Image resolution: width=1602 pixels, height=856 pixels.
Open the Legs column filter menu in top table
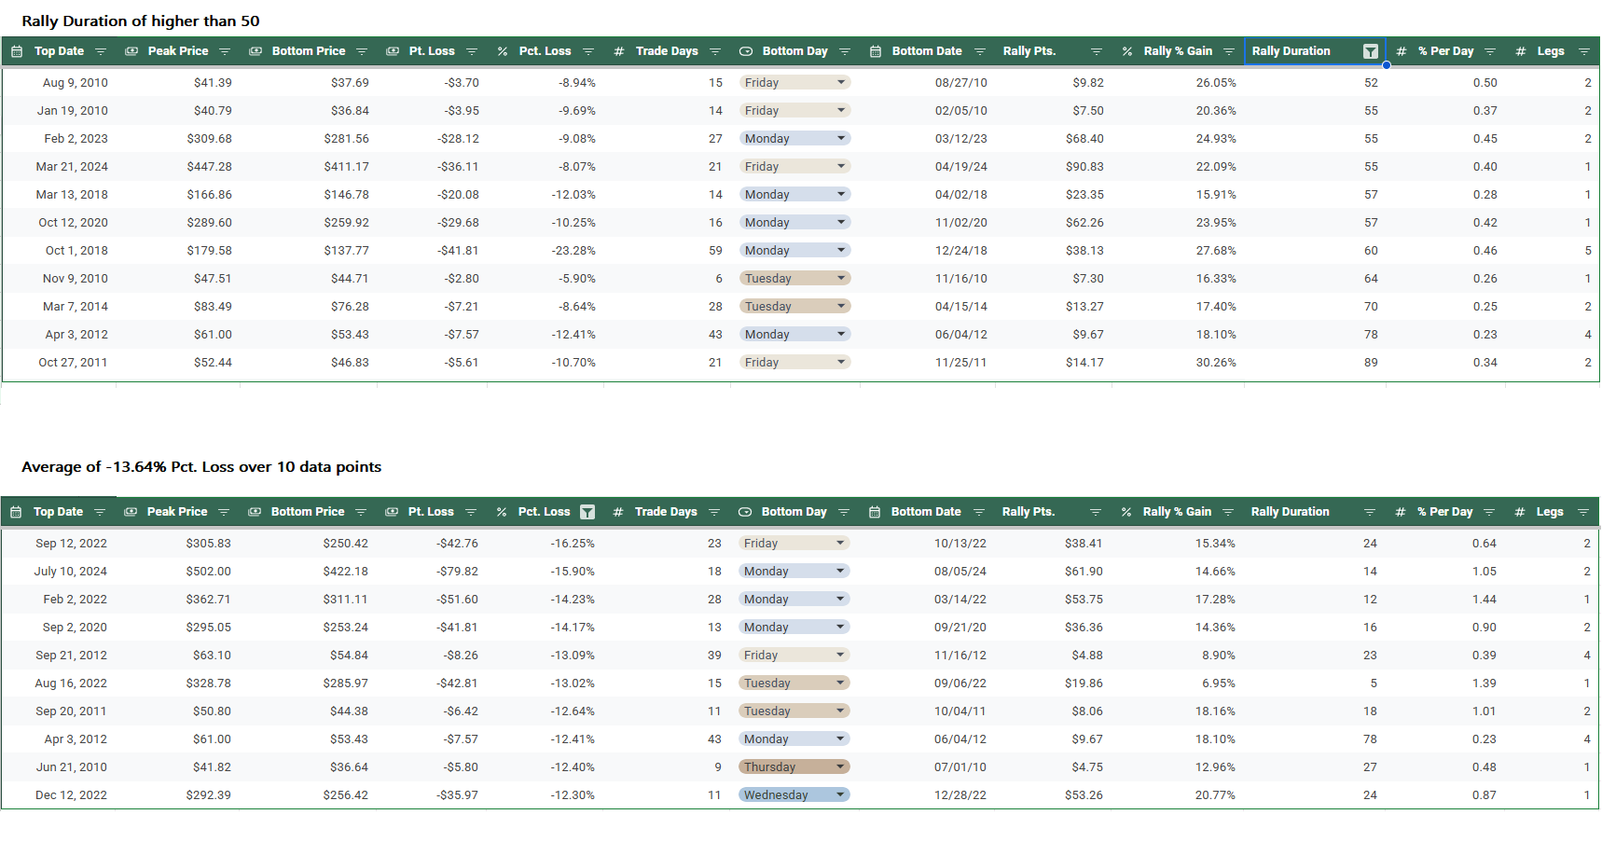click(x=1583, y=51)
